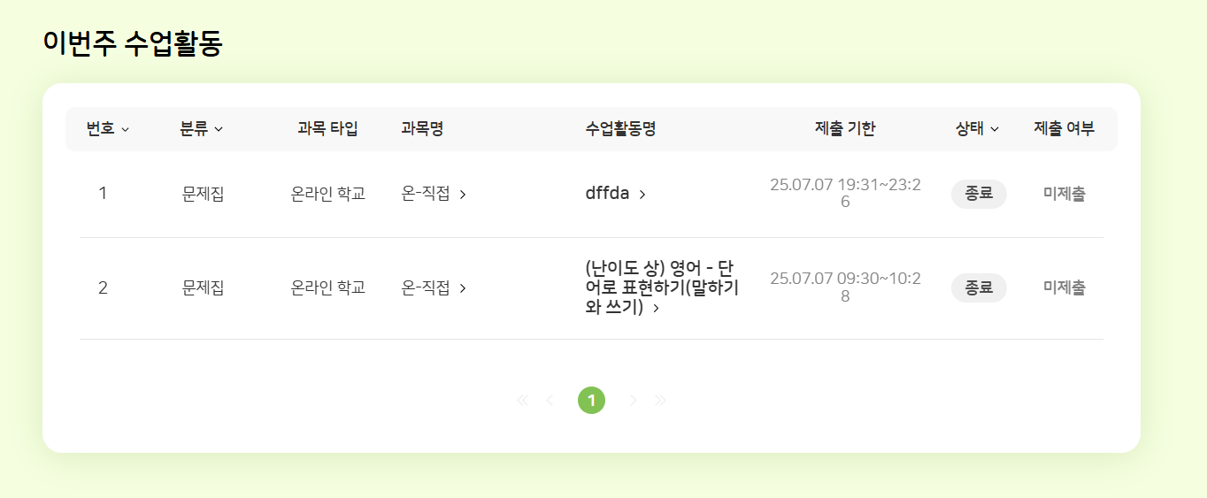The width and height of the screenshot is (1207, 498).
Task: Jump to the last page of pagination
Action: (660, 401)
